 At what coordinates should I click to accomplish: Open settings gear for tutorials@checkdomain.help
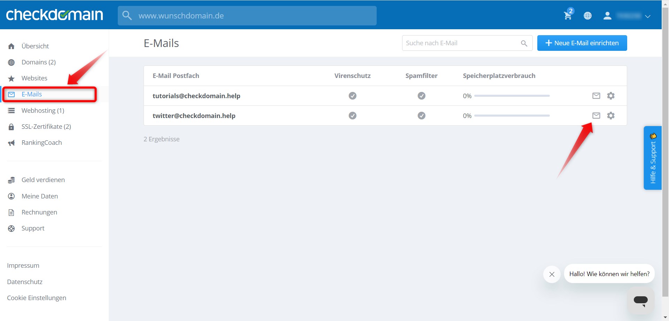point(611,96)
